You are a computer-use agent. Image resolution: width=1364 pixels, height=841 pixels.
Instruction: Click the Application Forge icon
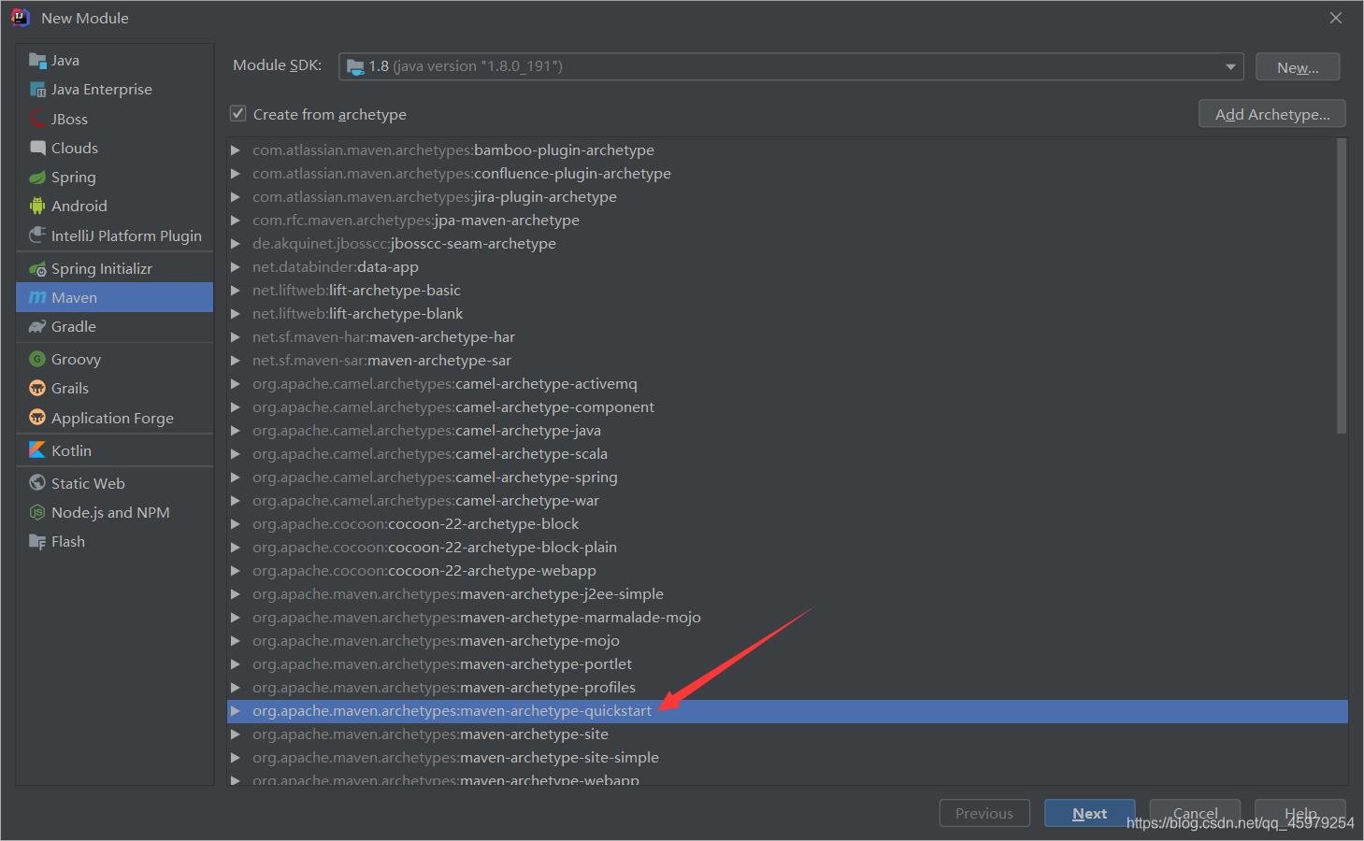click(37, 418)
